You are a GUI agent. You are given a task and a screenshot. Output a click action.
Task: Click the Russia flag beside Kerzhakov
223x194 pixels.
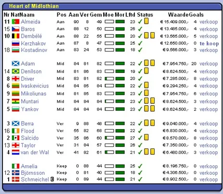point(15,43)
